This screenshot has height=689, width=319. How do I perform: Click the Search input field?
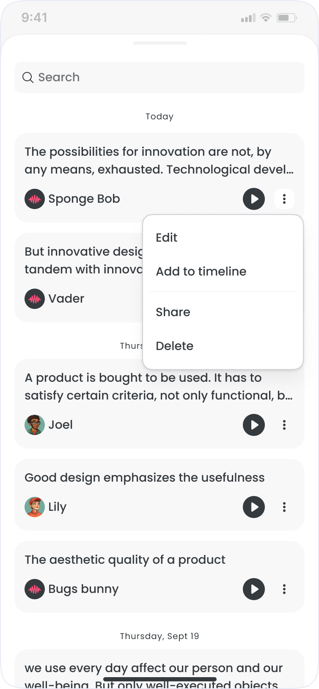coord(169,77)
